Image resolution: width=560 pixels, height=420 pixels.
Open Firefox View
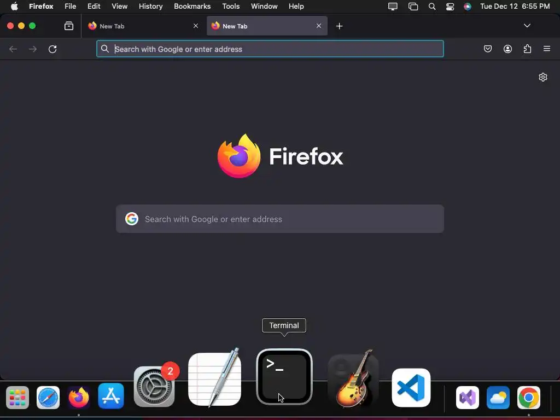pos(68,26)
